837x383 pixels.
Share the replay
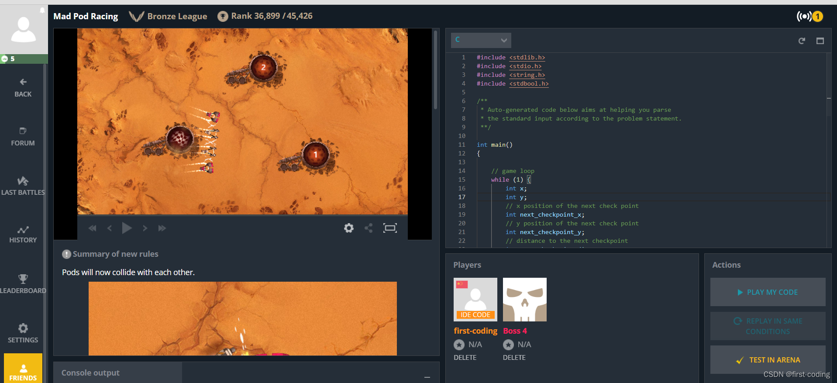369,228
